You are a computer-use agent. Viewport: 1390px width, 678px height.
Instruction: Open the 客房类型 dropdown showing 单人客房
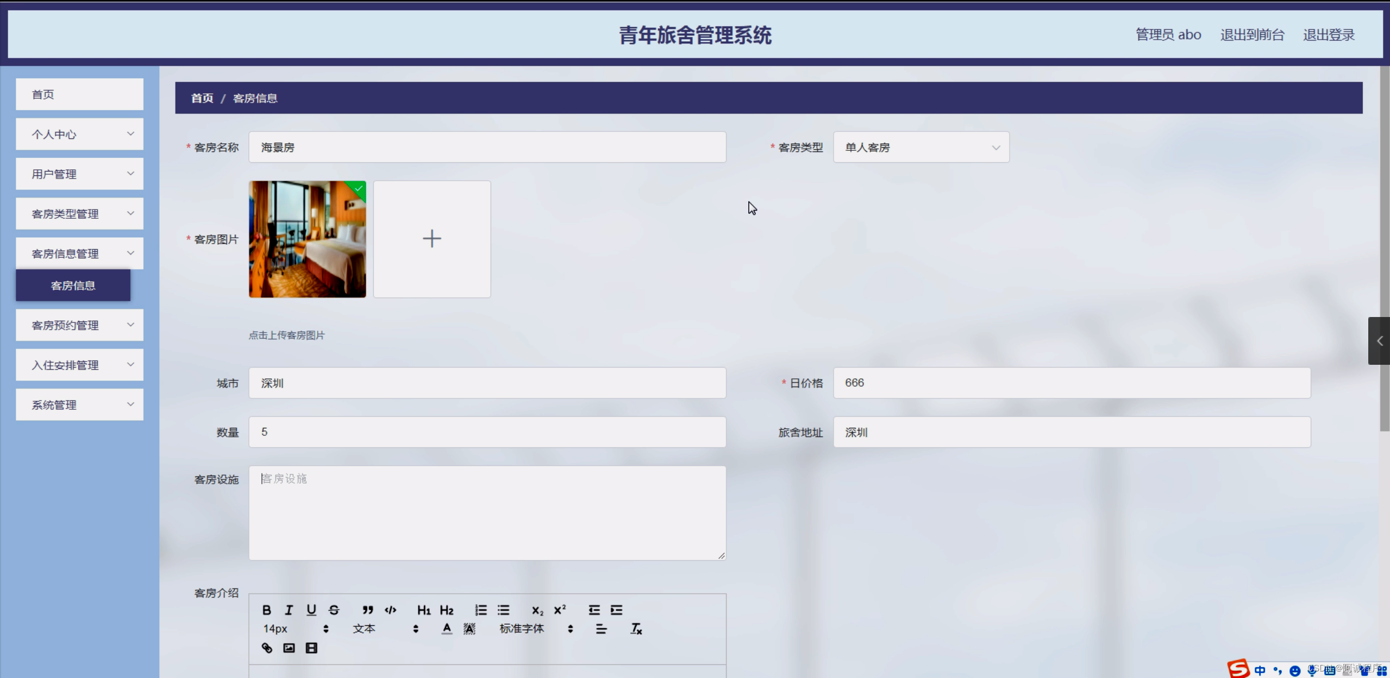click(921, 147)
